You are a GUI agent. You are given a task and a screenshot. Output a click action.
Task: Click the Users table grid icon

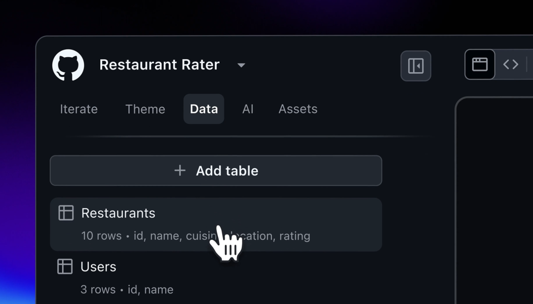65,266
